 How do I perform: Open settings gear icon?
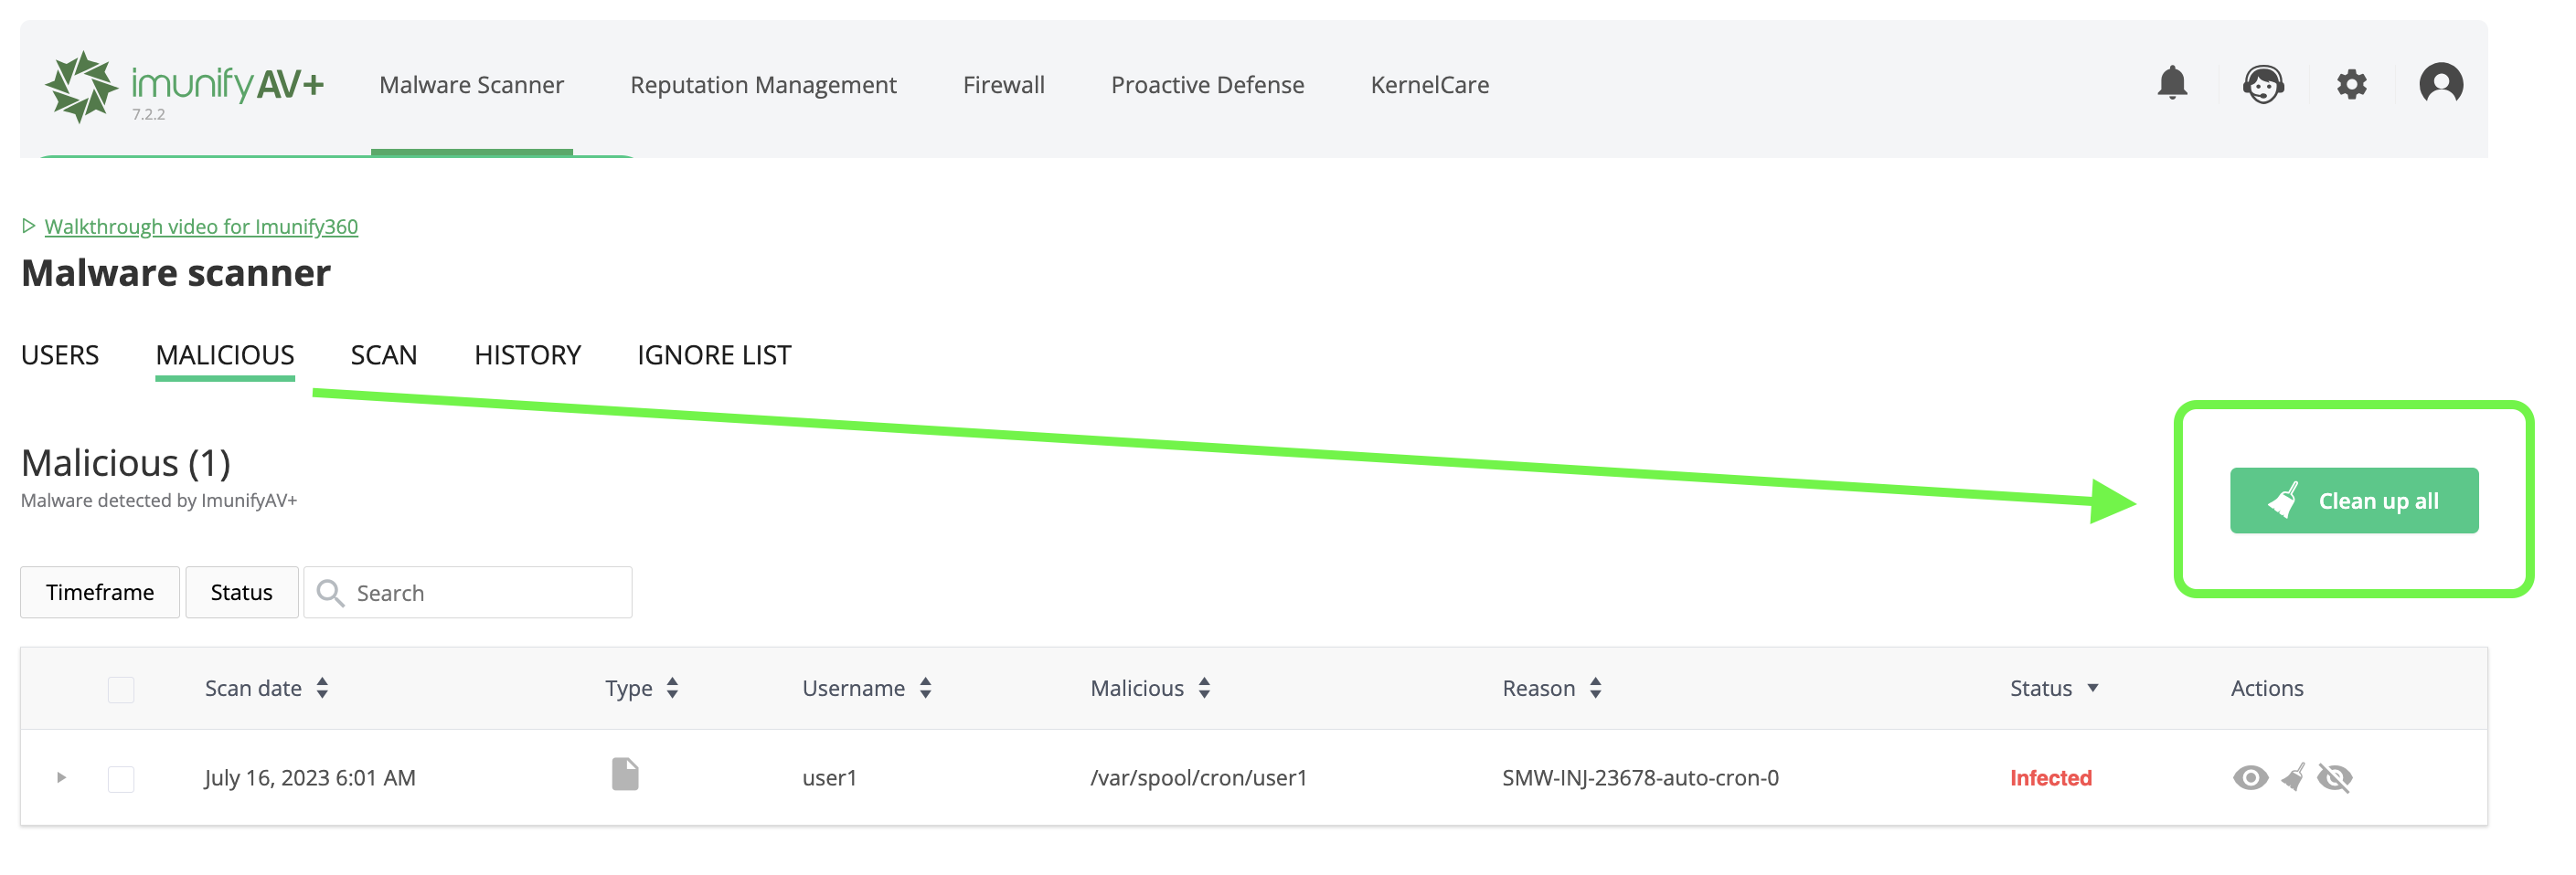click(x=2351, y=84)
